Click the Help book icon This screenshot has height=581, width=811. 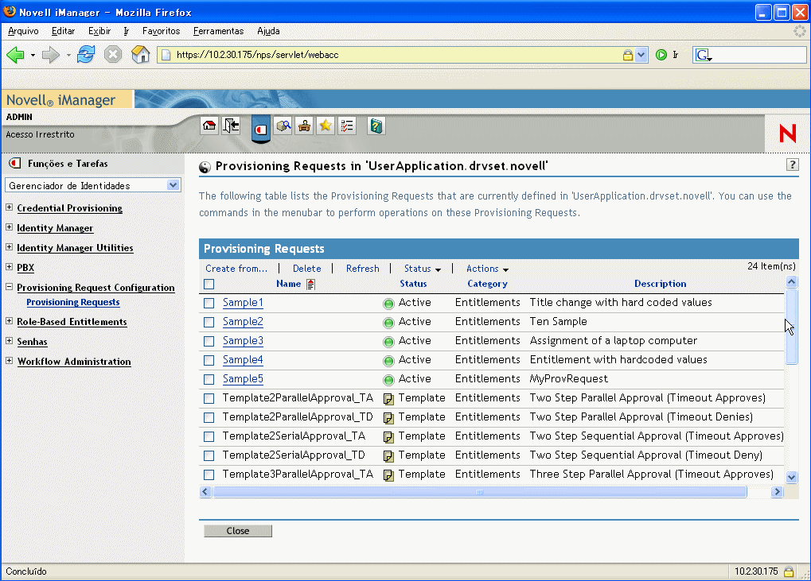374,126
